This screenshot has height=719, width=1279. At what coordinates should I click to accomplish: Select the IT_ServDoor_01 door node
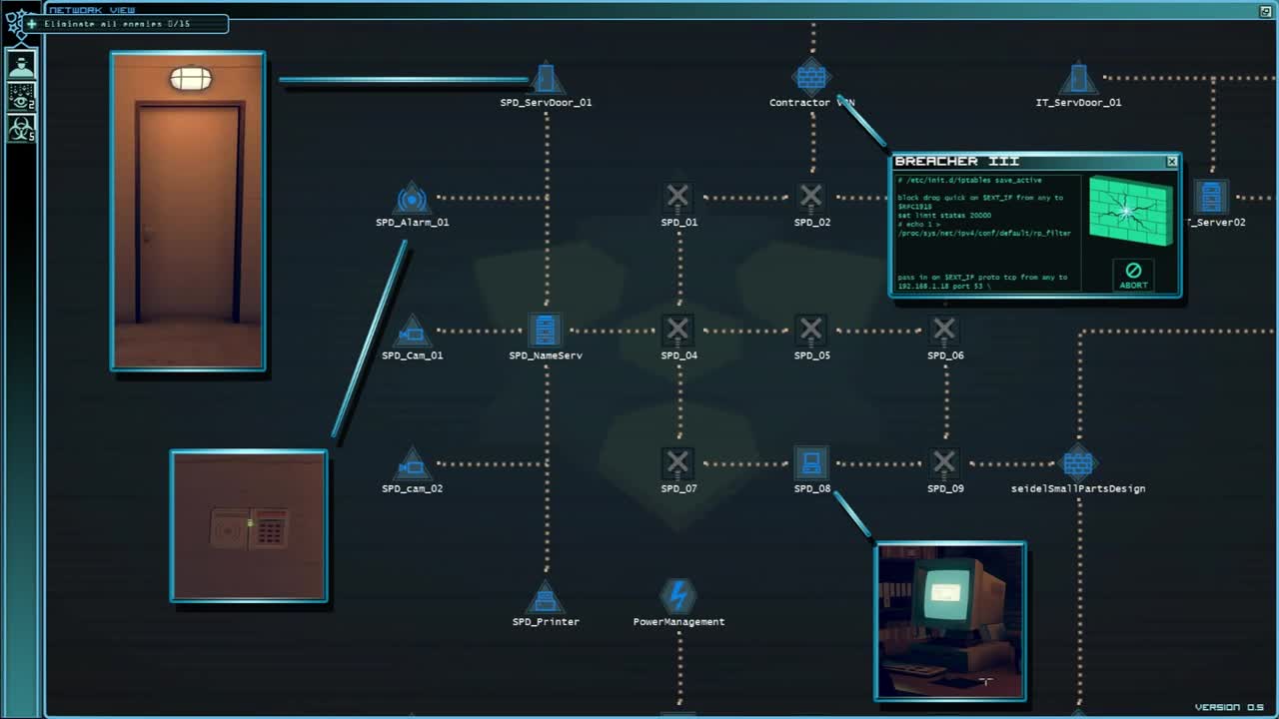[1078, 78]
